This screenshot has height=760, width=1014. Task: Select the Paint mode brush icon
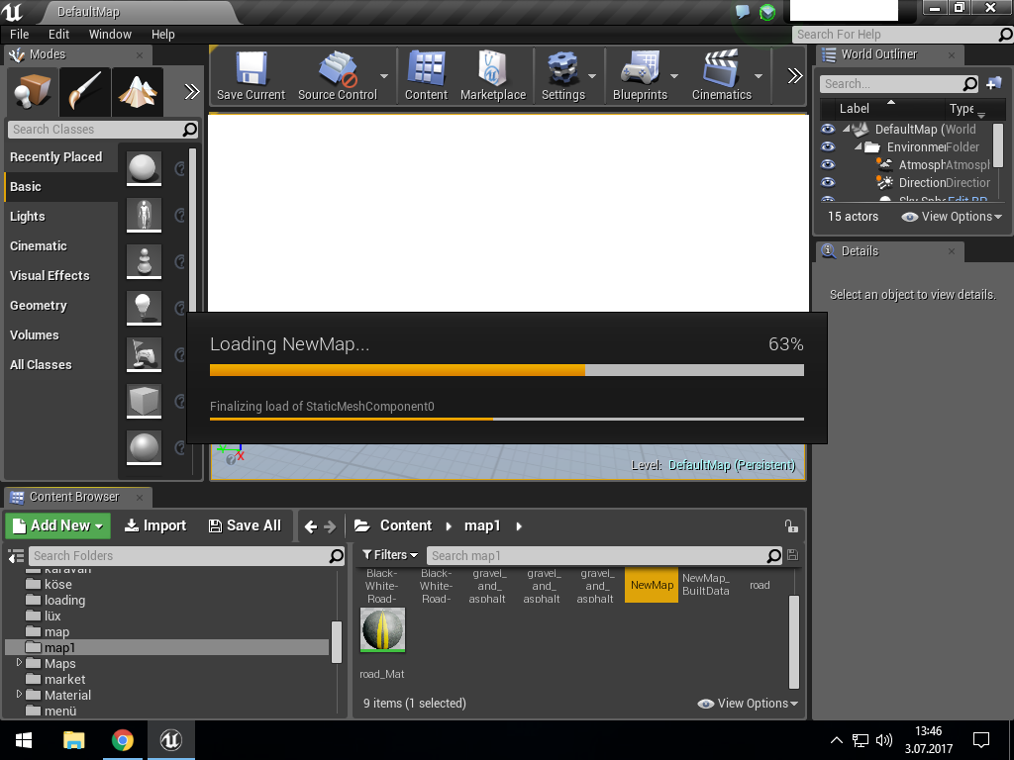pyautogui.click(x=85, y=91)
